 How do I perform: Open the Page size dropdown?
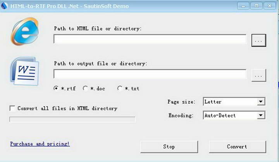(x=261, y=102)
